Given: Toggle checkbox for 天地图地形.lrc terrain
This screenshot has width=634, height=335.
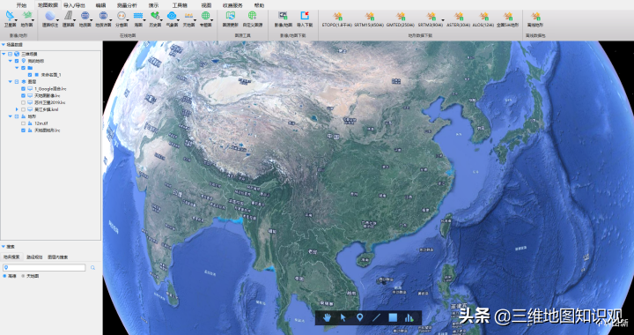Looking at the screenshot, I should (24, 130).
